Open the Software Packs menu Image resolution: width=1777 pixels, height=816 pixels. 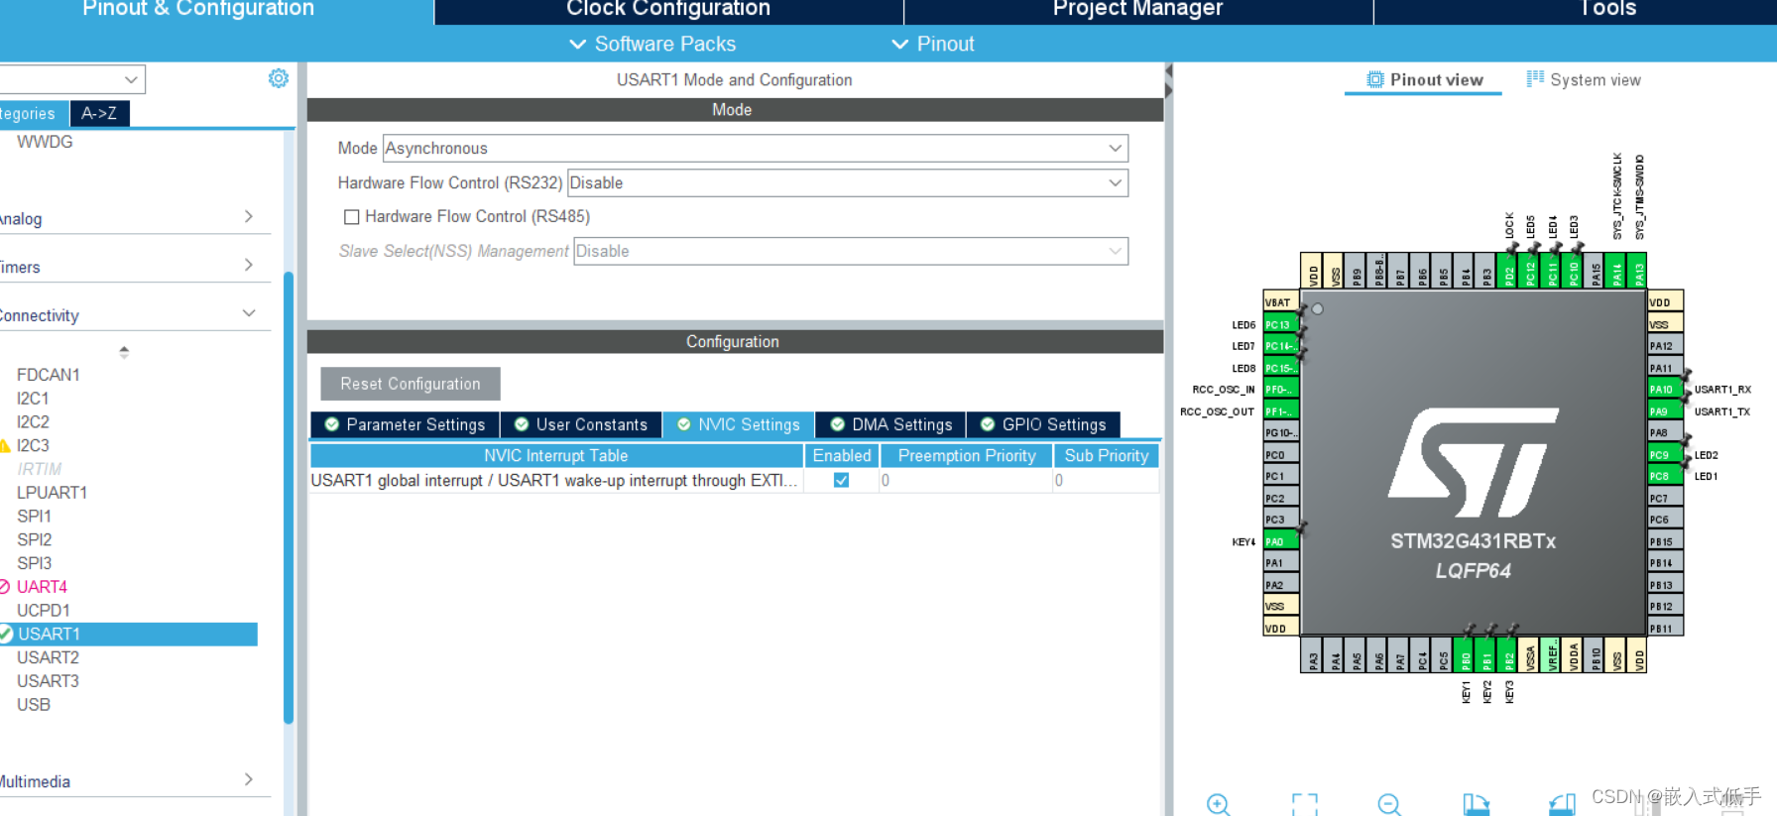point(652,44)
